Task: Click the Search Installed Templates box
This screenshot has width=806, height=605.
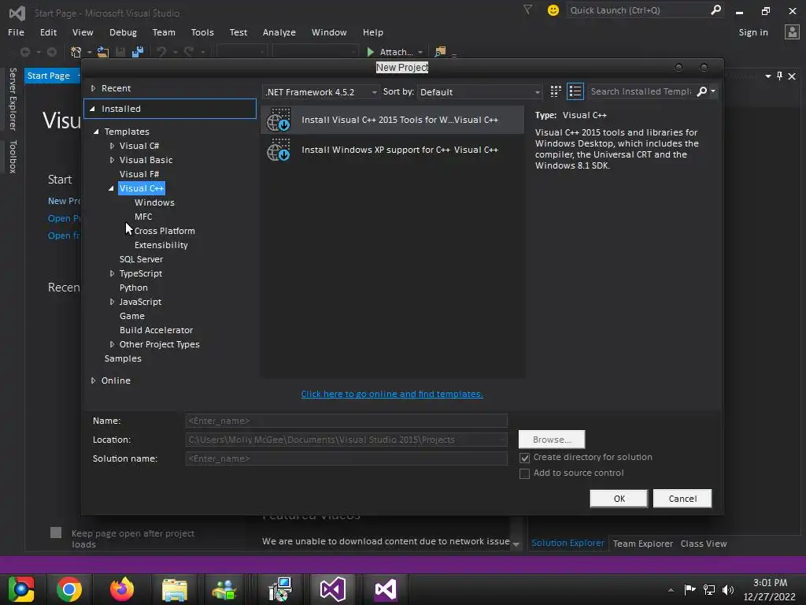Action: (641, 91)
